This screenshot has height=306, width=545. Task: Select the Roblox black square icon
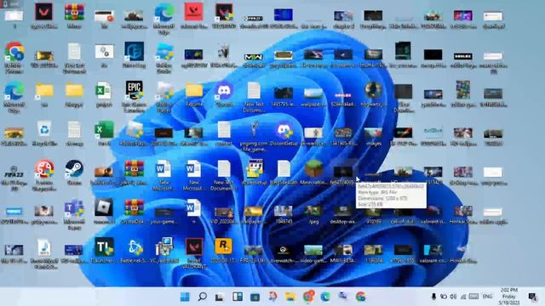click(x=104, y=207)
